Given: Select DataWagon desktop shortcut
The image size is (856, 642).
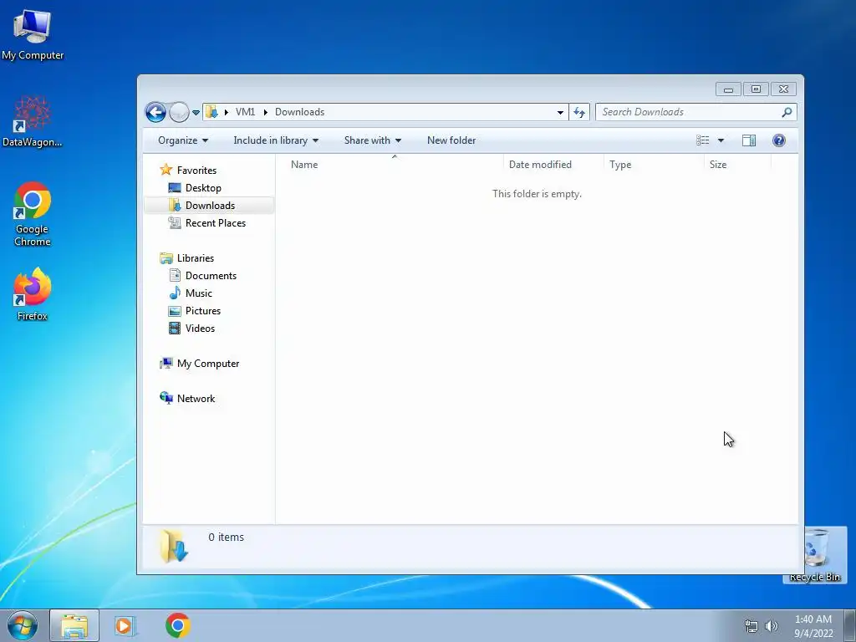Looking at the screenshot, I should pos(33,122).
